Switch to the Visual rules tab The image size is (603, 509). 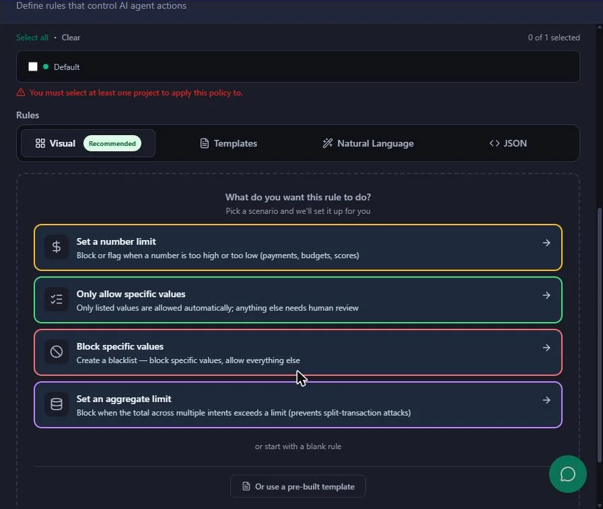pyautogui.click(x=88, y=143)
